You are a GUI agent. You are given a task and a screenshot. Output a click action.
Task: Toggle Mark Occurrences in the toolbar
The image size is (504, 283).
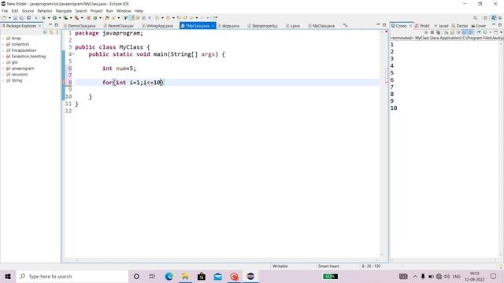(132, 18)
